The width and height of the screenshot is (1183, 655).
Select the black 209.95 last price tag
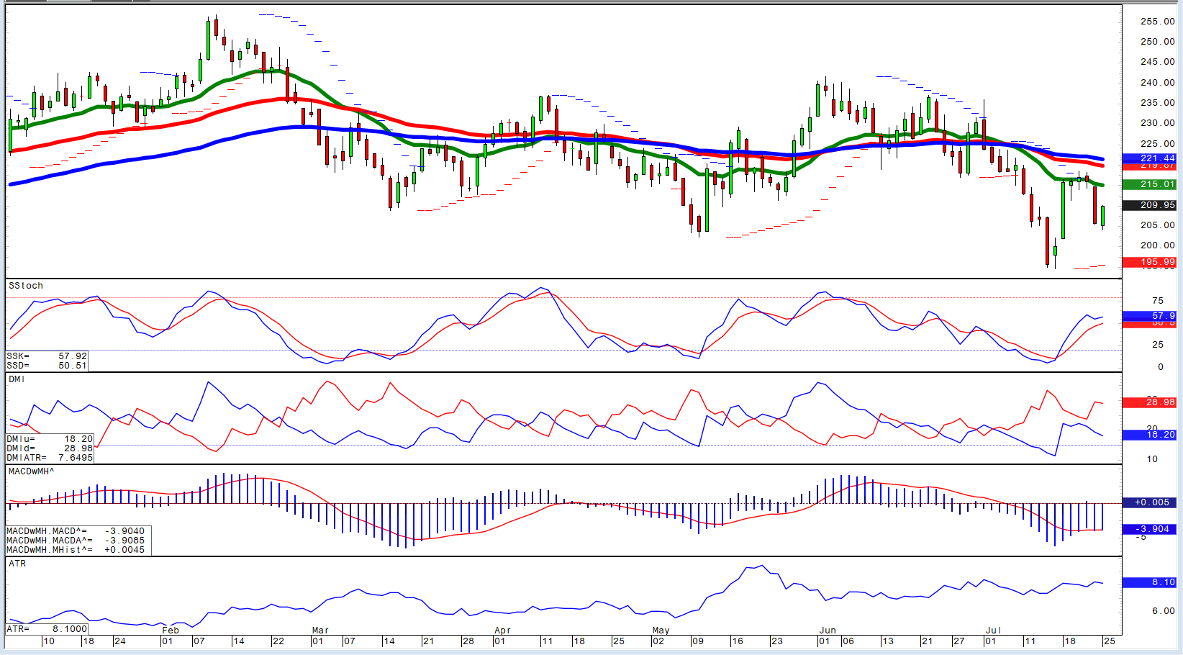click(1149, 205)
